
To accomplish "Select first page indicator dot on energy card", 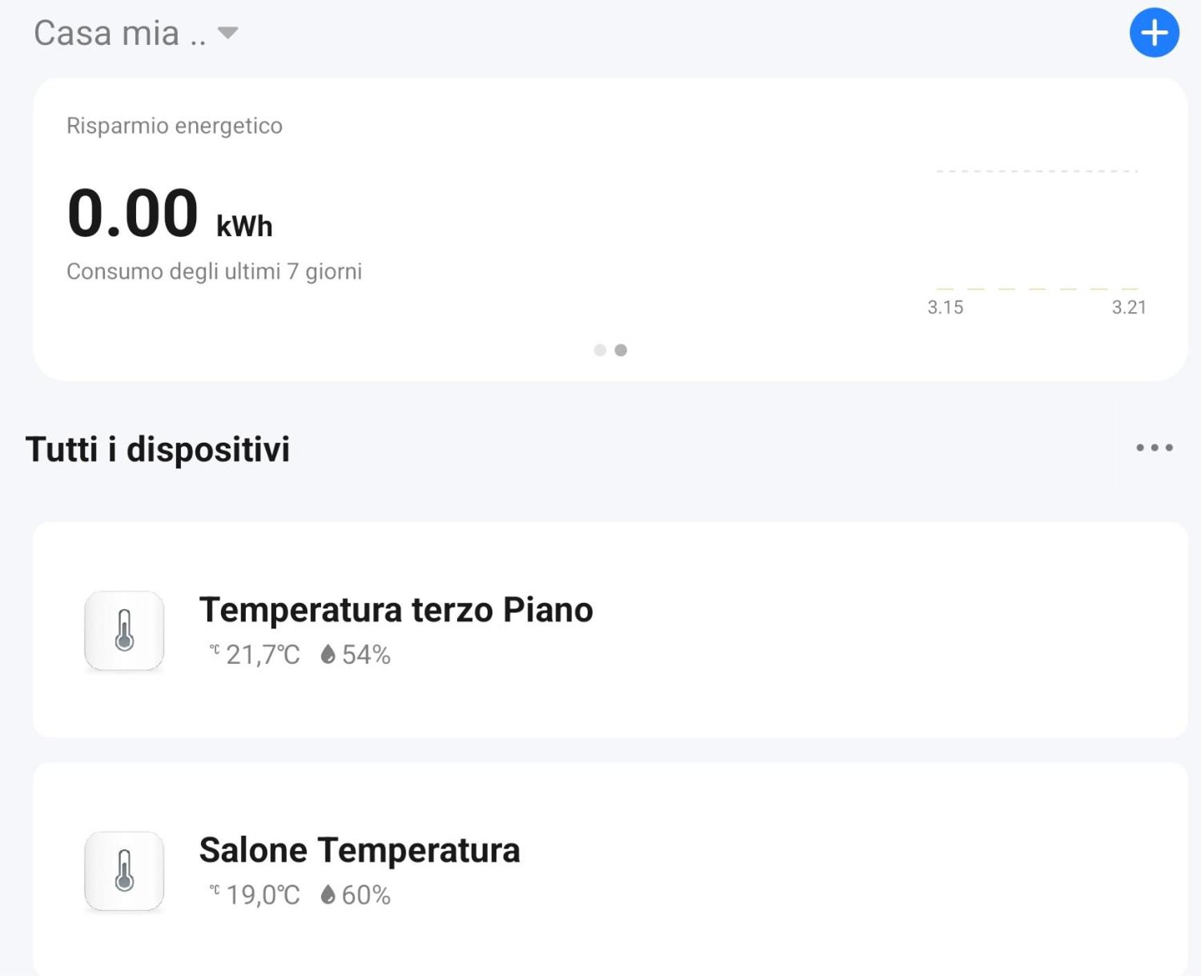I will [599, 350].
